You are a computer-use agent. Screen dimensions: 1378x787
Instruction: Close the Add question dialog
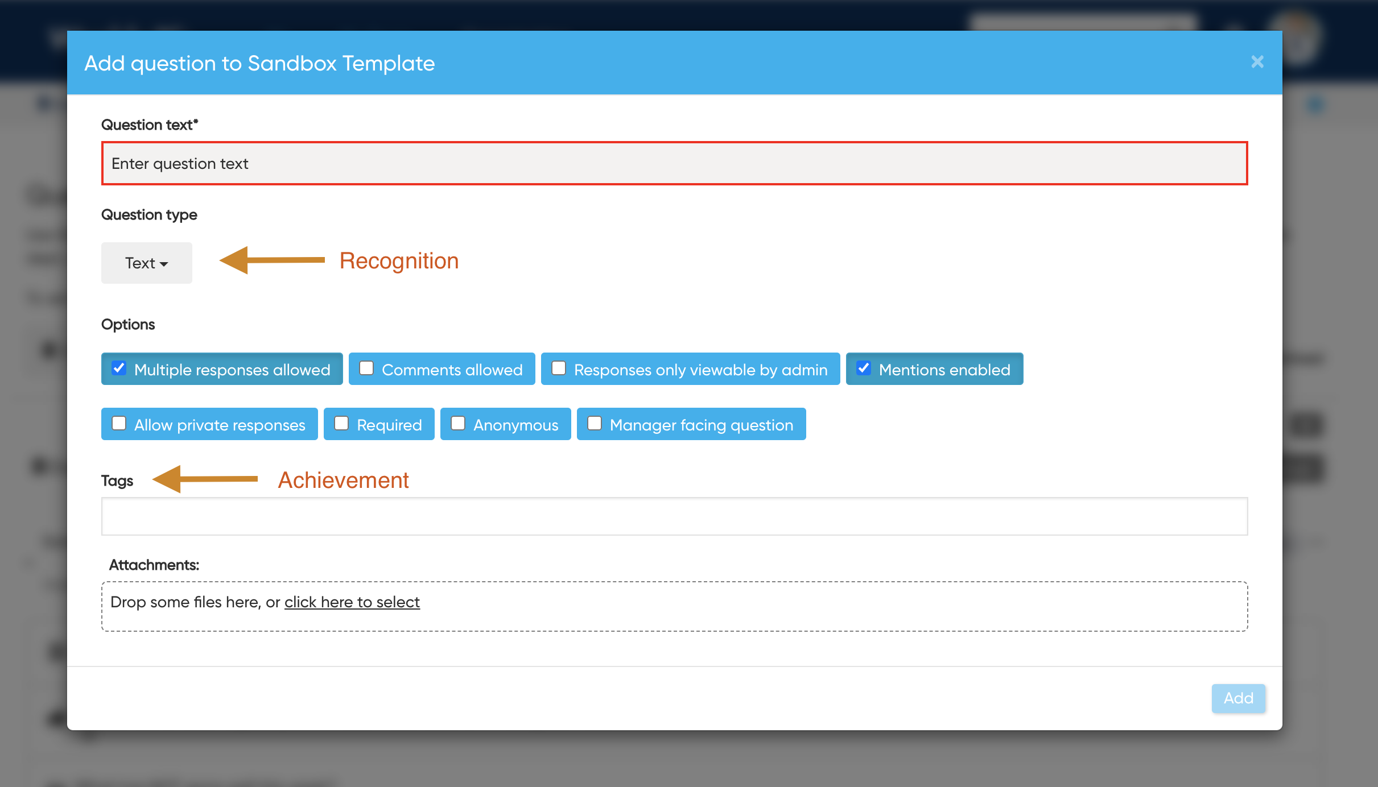tap(1257, 61)
